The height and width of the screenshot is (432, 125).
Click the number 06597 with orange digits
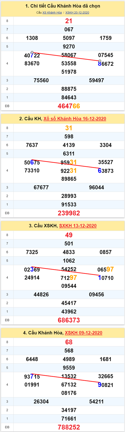[x=105, y=269]
